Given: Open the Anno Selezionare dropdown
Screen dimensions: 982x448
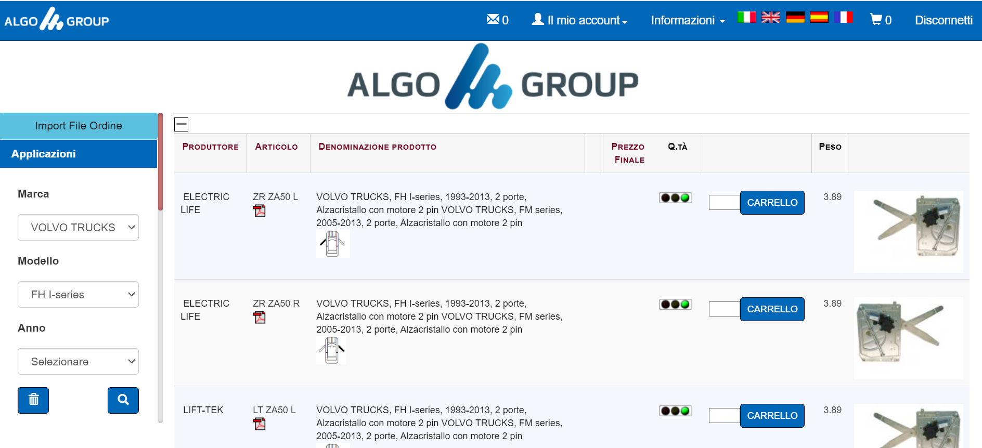Looking at the screenshot, I should coord(78,361).
